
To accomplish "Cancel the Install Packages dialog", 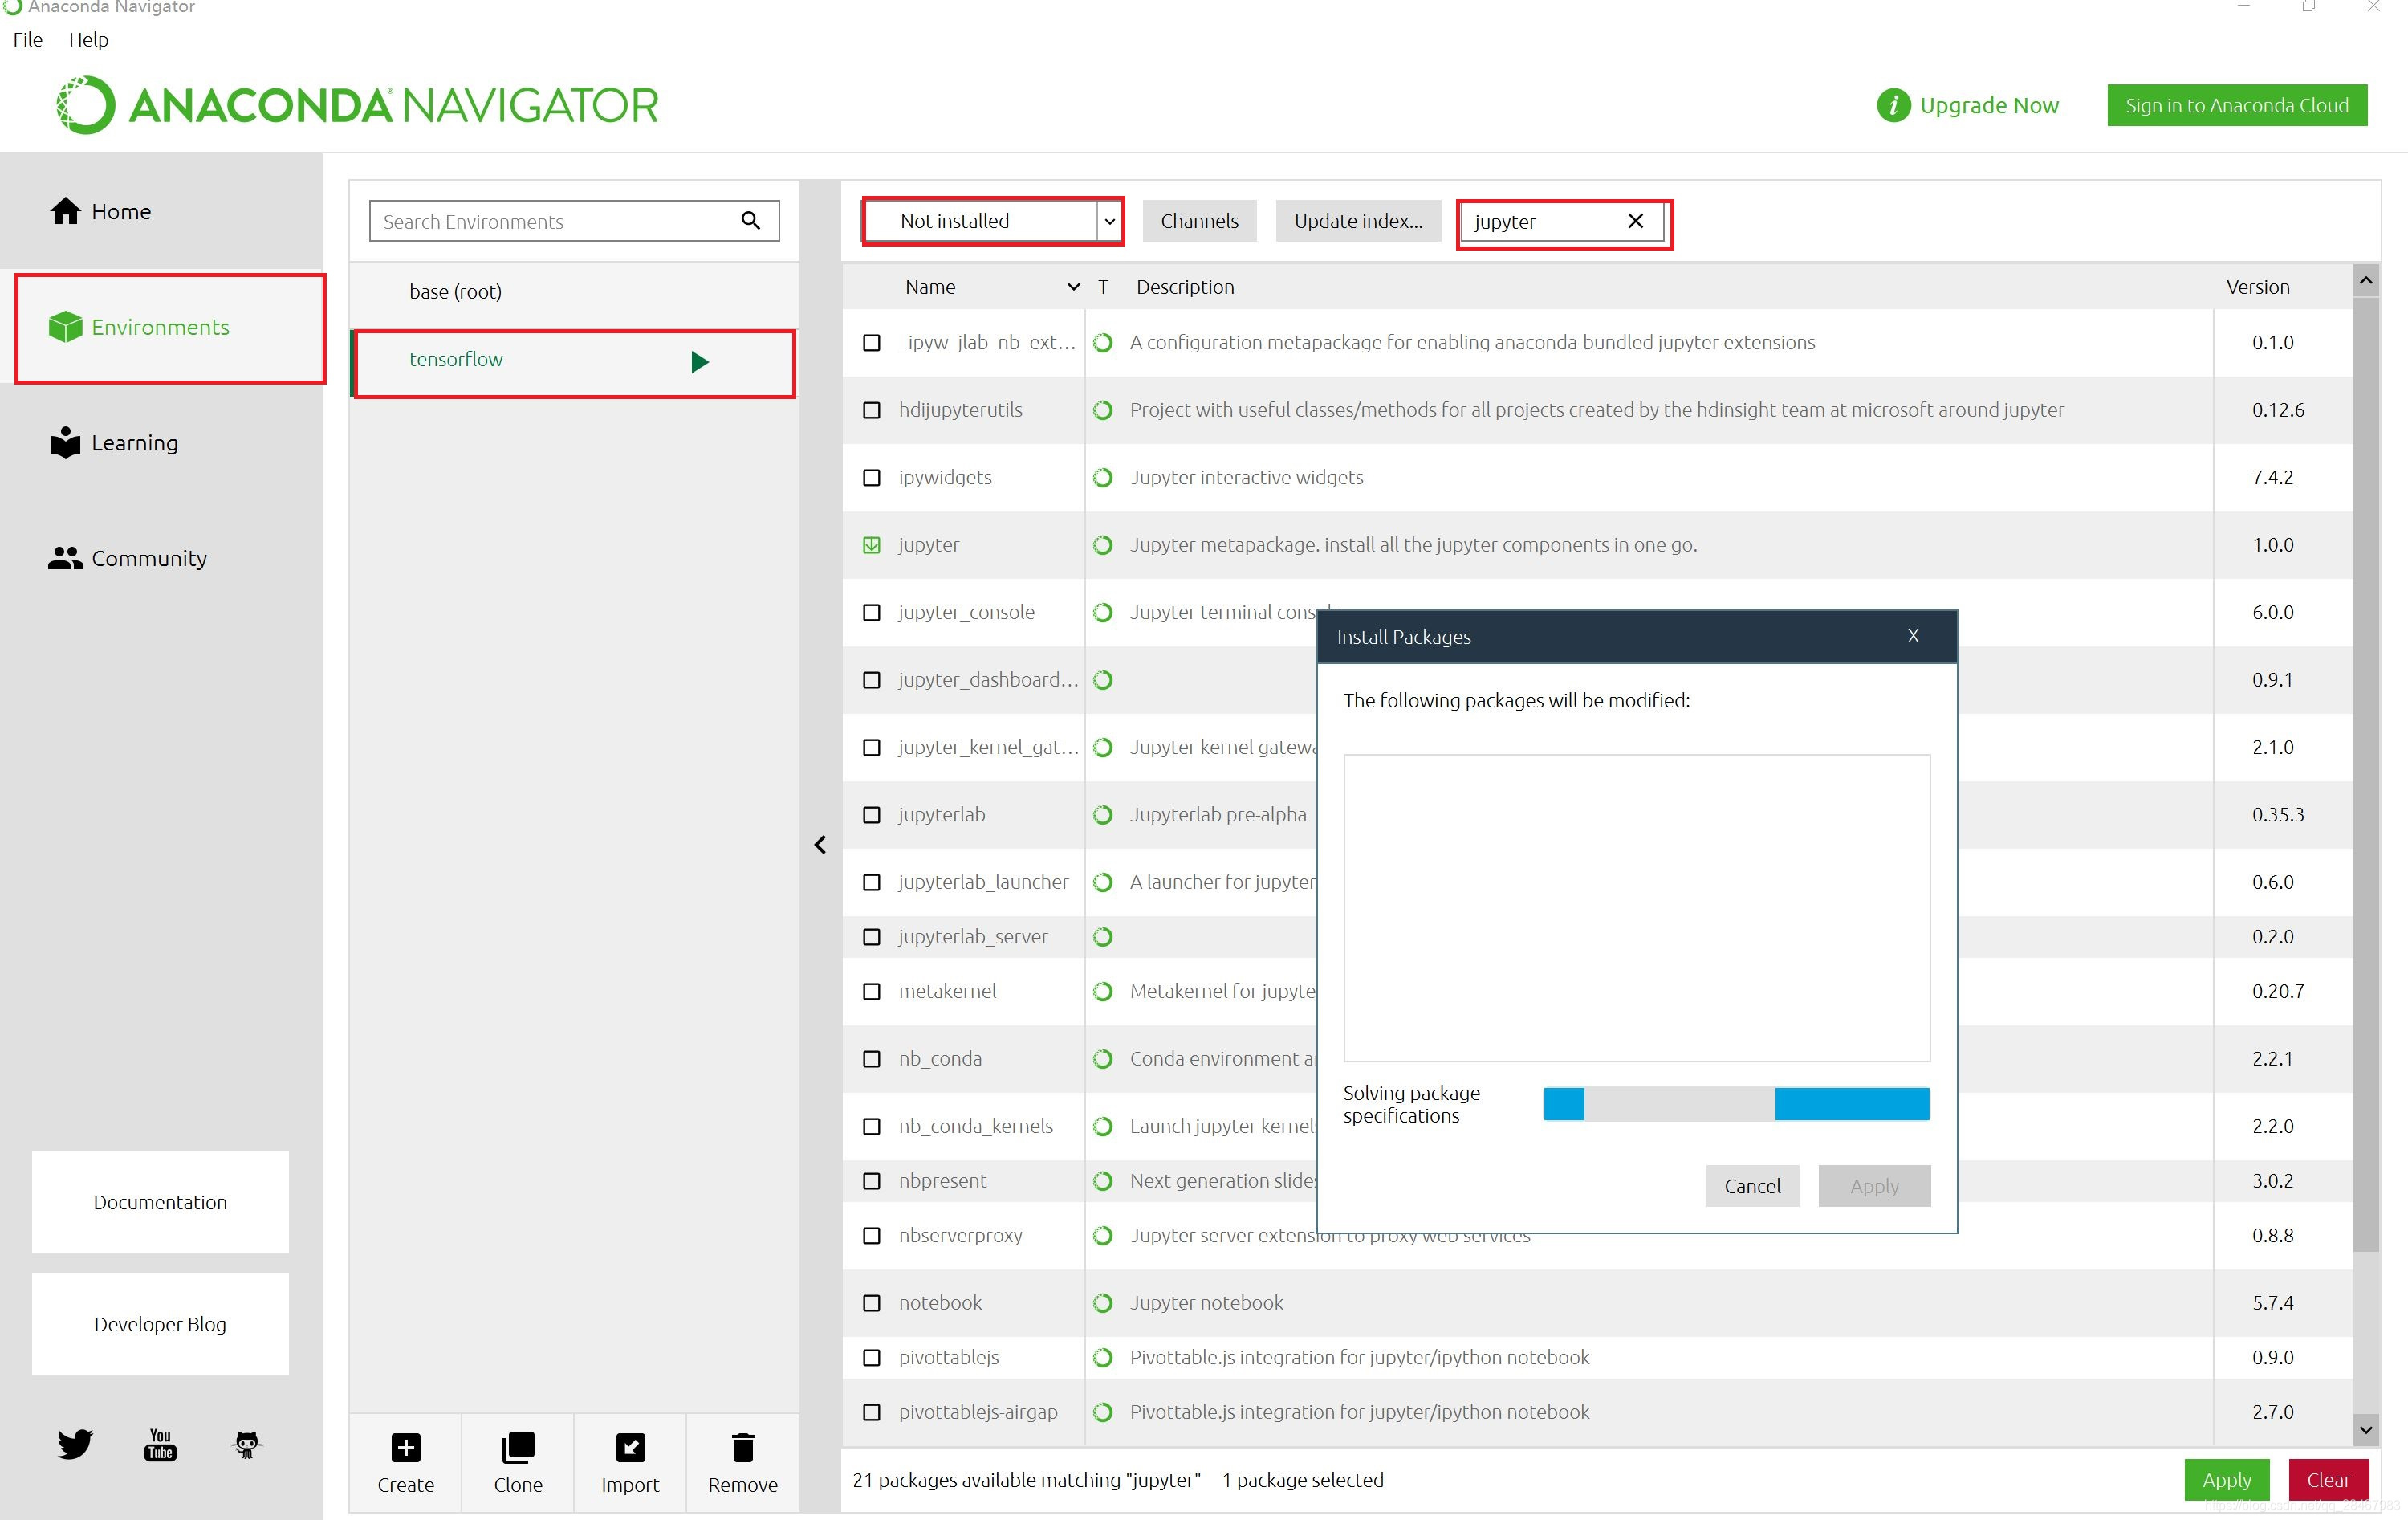I will (x=1752, y=1186).
